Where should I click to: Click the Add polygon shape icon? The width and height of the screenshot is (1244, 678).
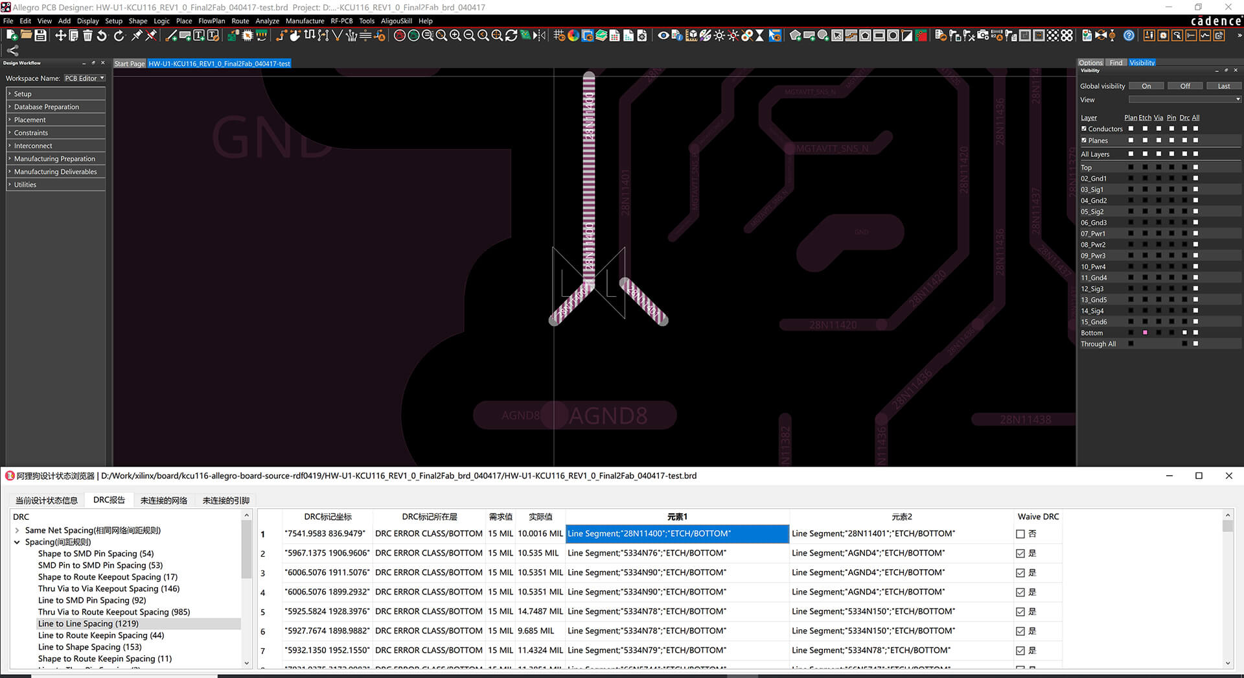click(795, 35)
